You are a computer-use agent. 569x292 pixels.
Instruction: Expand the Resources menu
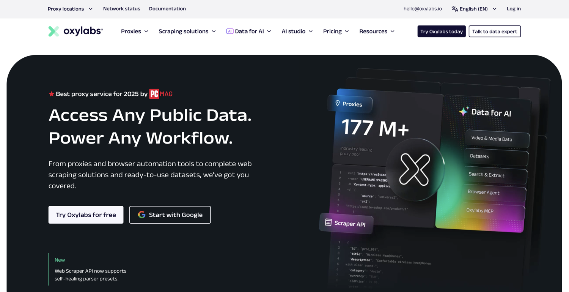pyautogui.click(x=377, y=31)
